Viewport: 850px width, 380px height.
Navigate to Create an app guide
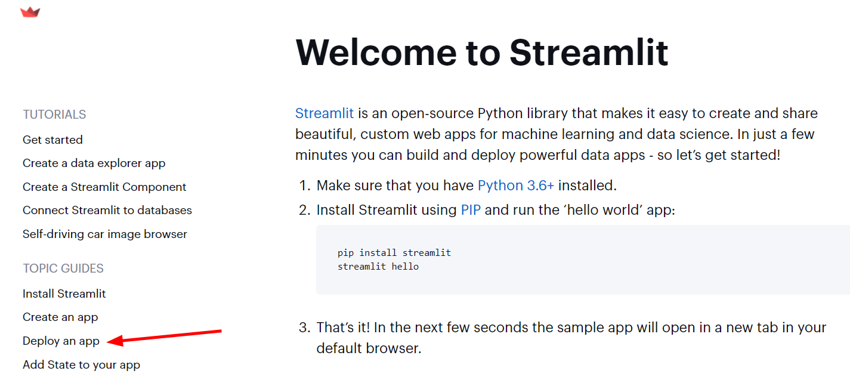(60, 317)
